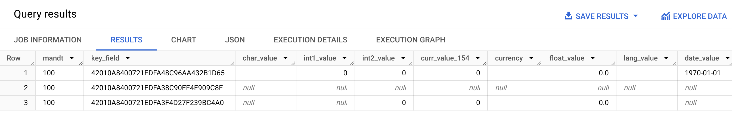The height and width of the screenshot is (121, 732).
Task: Select the key_field cell in row 1
Action: (x=158, y=73)
